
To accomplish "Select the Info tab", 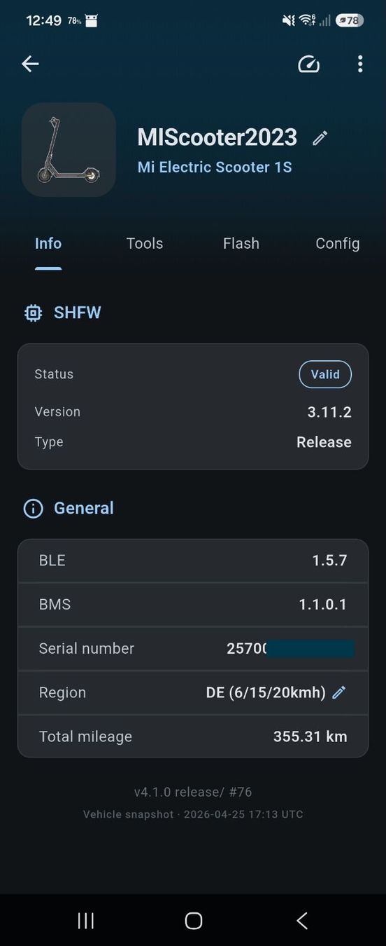I will [48, 243].
